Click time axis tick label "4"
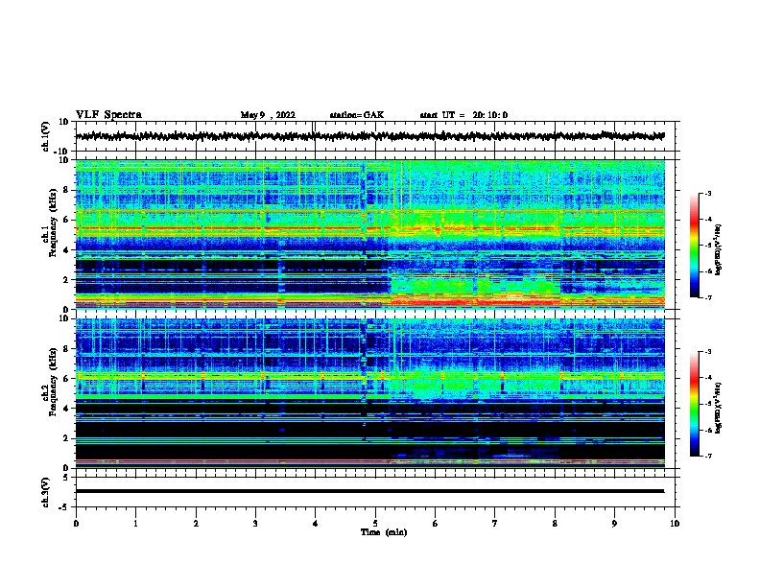 pos(315,524)
